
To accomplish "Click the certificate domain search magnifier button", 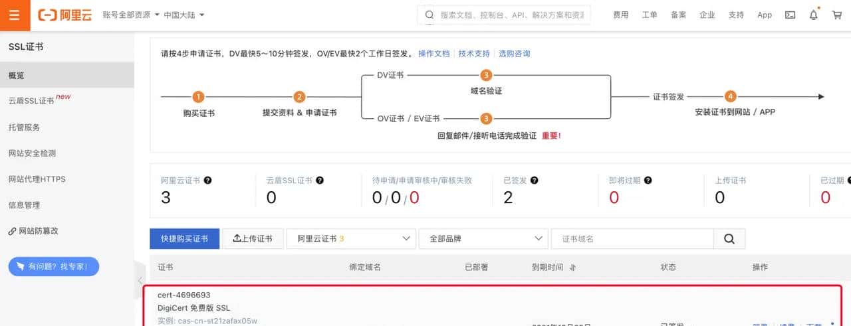I will point(729,239).
